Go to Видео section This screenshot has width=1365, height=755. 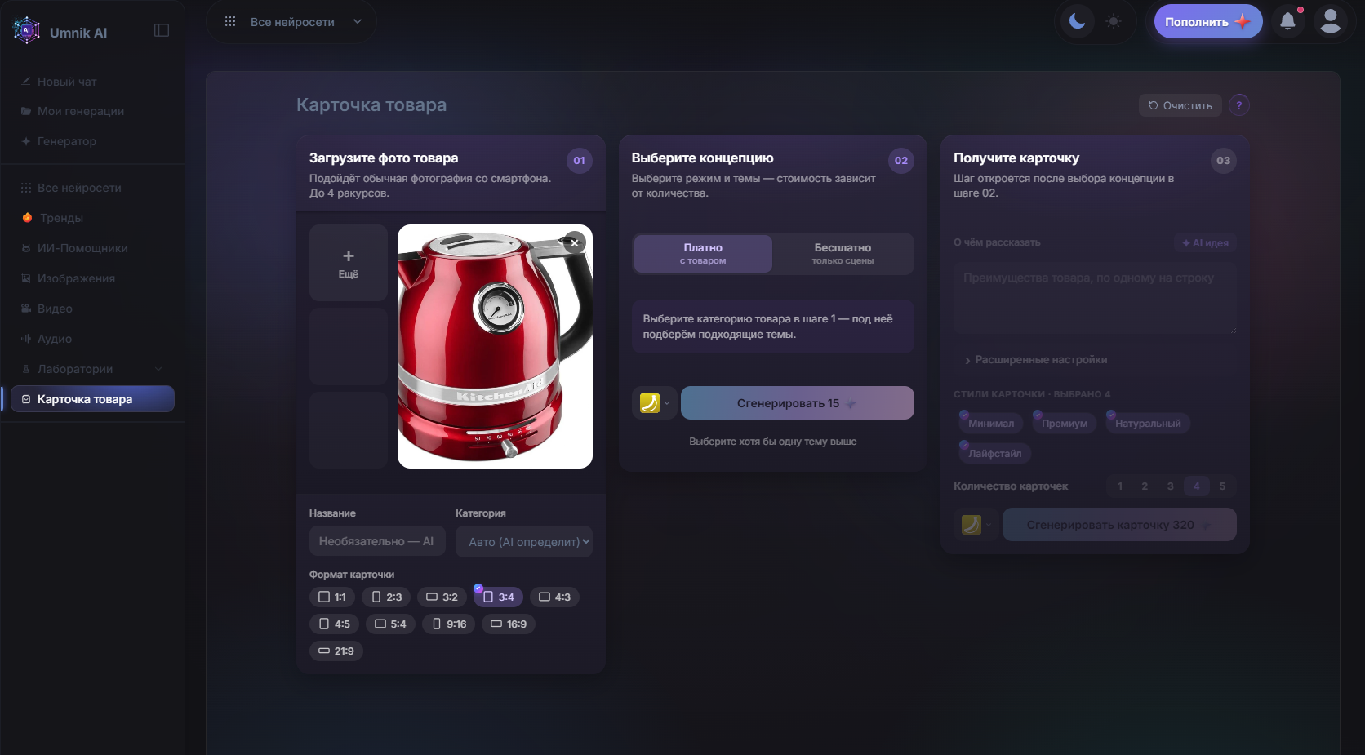(x=92, y=309)
